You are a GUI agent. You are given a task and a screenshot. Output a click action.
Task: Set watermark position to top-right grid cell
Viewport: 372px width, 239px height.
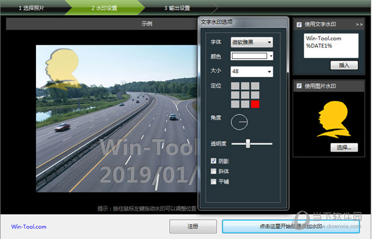tap(255, 85)
